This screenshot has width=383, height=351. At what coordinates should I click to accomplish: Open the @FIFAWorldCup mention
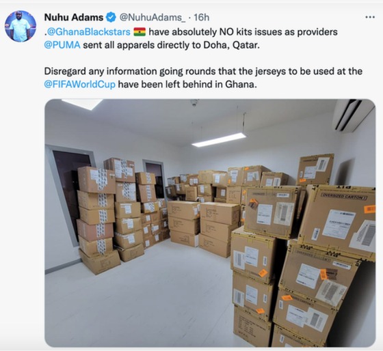tap(79, 85)
